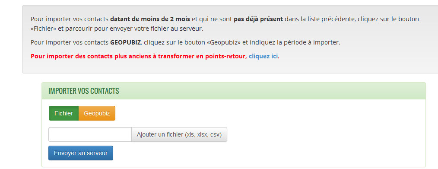Click the red points-retour text
This screenshot has width=438, height=169.
coord(228,56)
